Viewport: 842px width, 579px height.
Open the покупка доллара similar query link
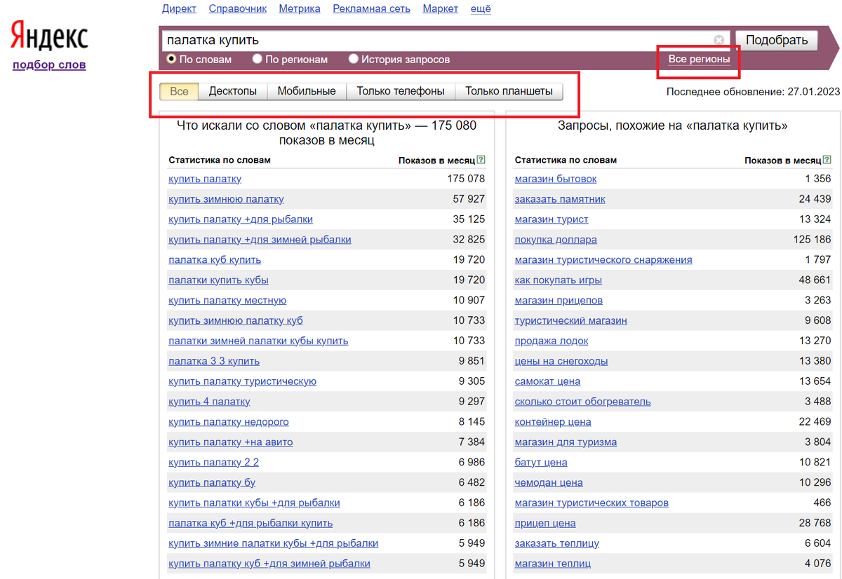pyautogui.click(x=556, y=240)
